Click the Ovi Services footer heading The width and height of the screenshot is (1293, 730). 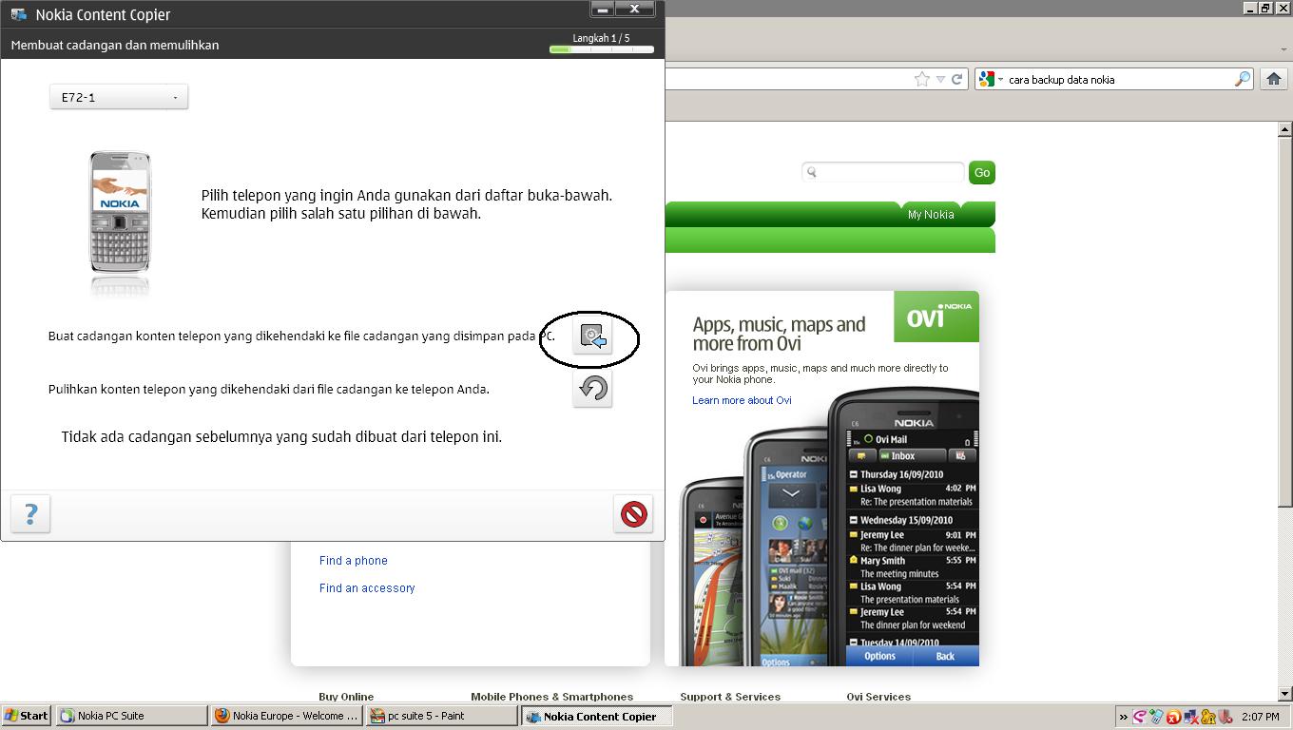click(x=878, y=697)
